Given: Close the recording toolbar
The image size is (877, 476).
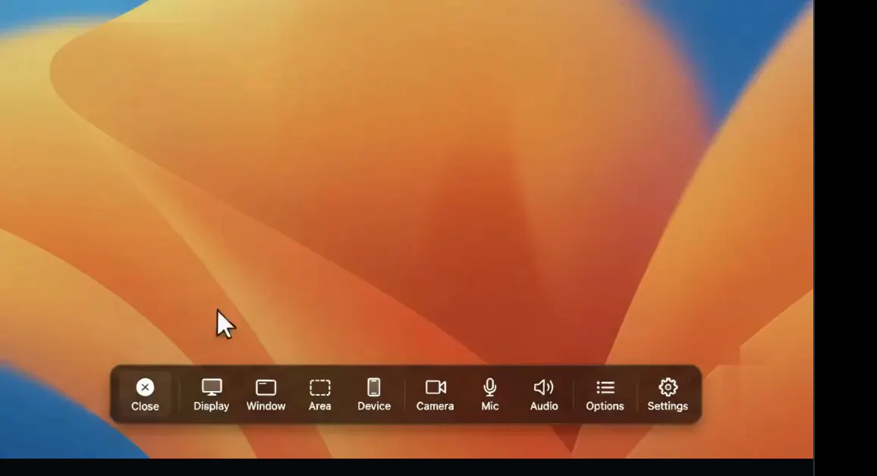Looking at the screenshot, I should [x=145, y=394].
